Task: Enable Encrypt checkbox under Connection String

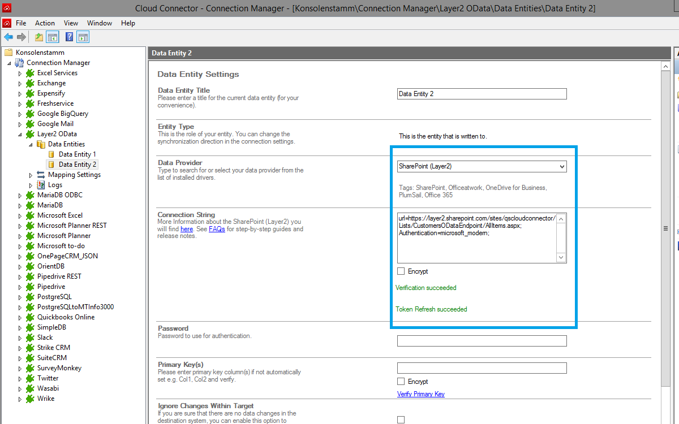Action: coord(401,271)
